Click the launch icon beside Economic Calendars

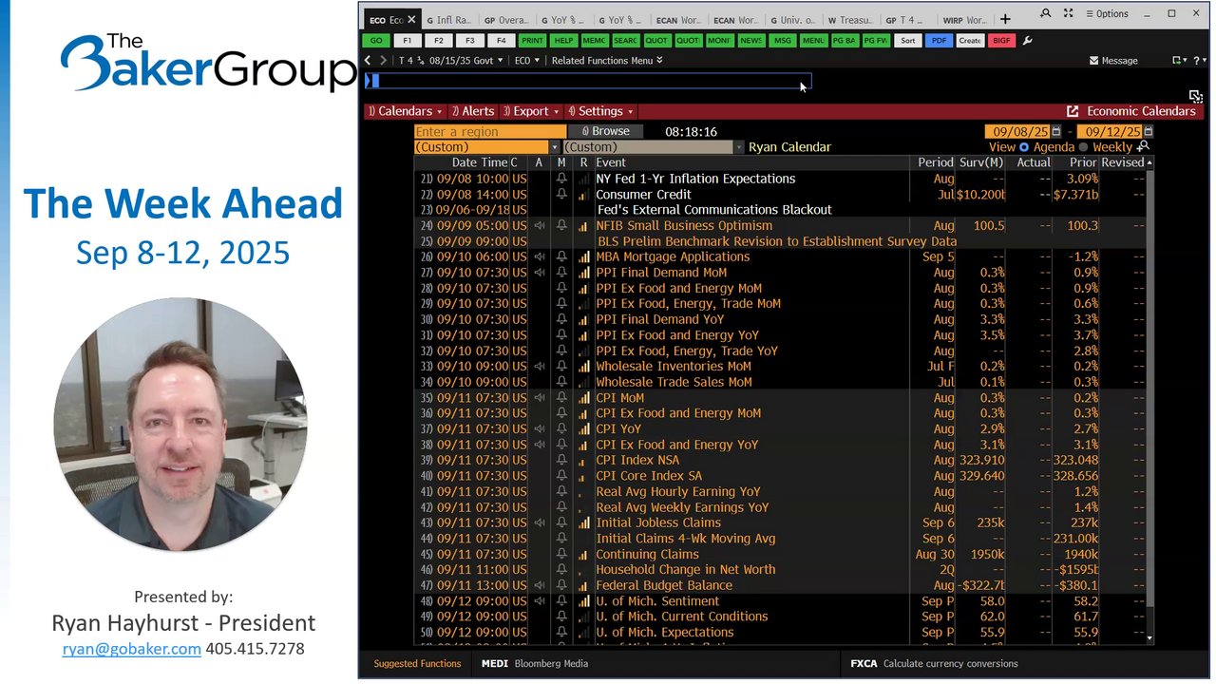(1073, 111)
